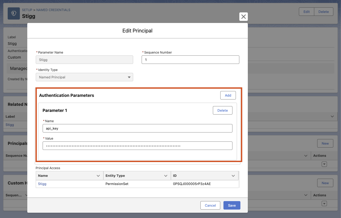
Task: Click the Parameter 1 heading
Action: [x=55, y=110]
